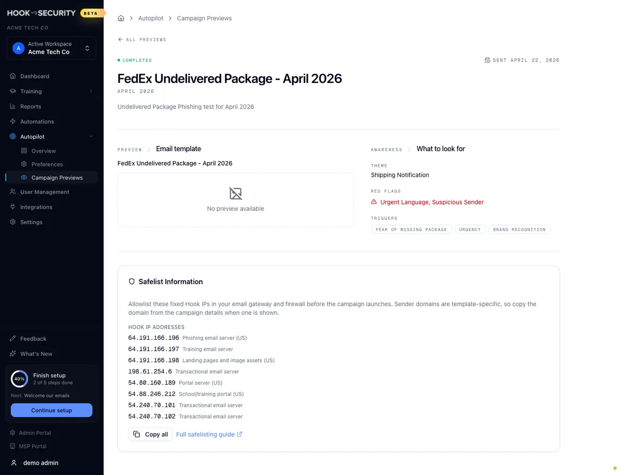Click the IP address 54.240.70.102
This screenshot has width=622, height=475.
click(152, 416)
